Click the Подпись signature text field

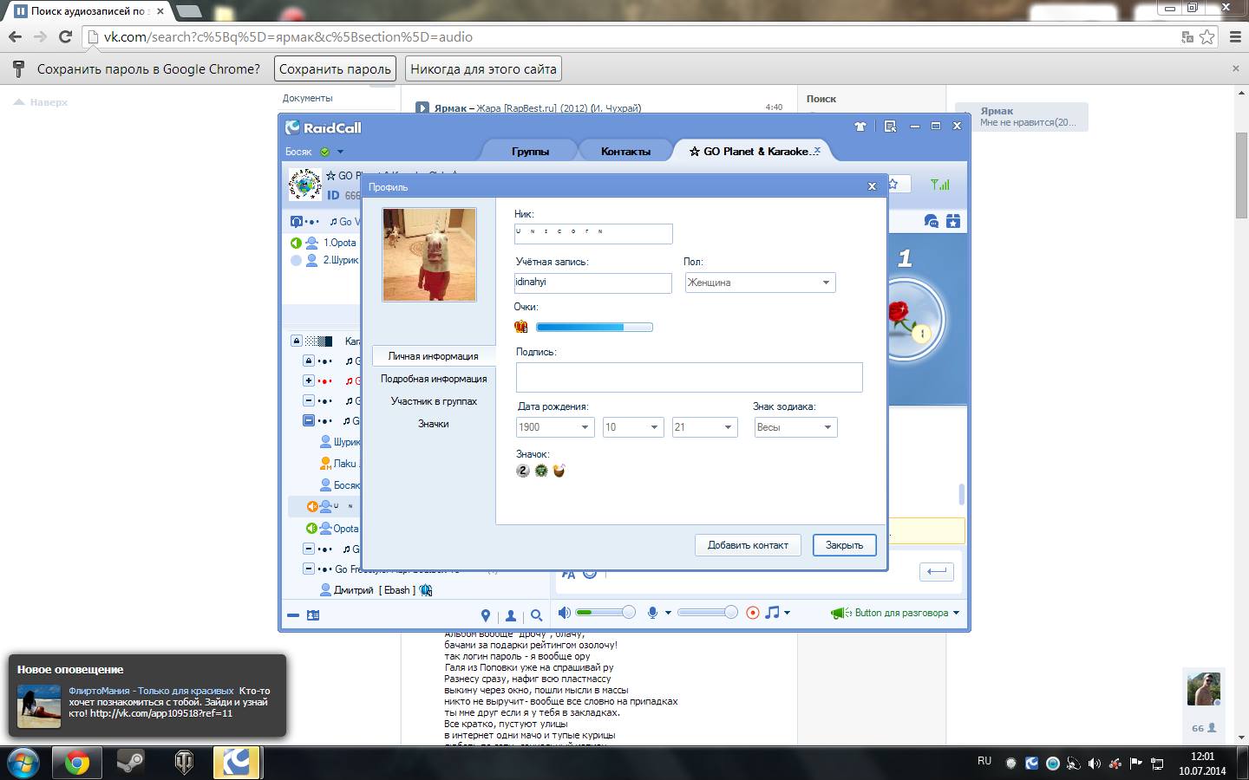pyautogui.click(x=689, y=377)
